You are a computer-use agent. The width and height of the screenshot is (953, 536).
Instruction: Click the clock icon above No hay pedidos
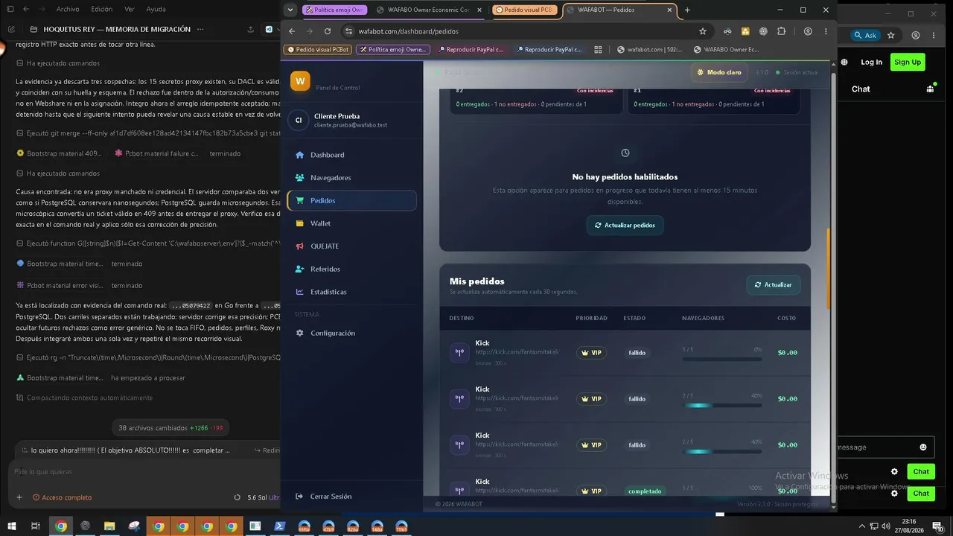[x=625, y=153]
